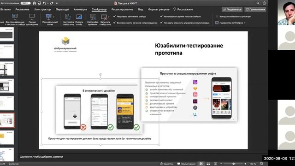Click the slide title 'Юзабилити-тестирование прототипа'
This screenshot has height=166, width=295.
[x=189, y=49]
